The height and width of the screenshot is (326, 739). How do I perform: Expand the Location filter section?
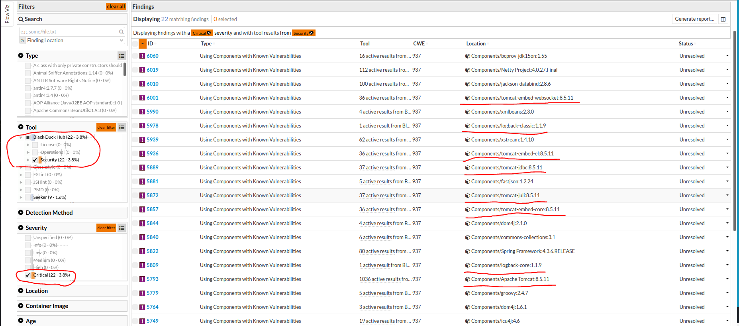click(21, 291)
